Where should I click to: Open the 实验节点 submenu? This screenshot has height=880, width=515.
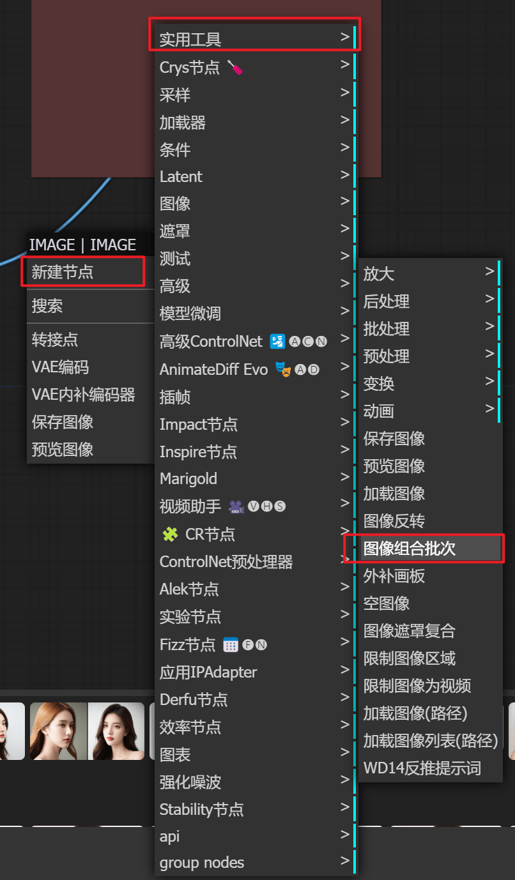click(x=256, y=616)
